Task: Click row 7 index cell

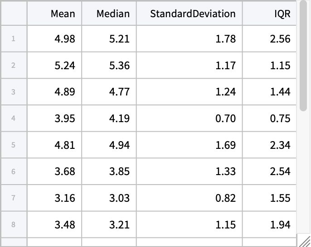Action: tap(14, 198)
